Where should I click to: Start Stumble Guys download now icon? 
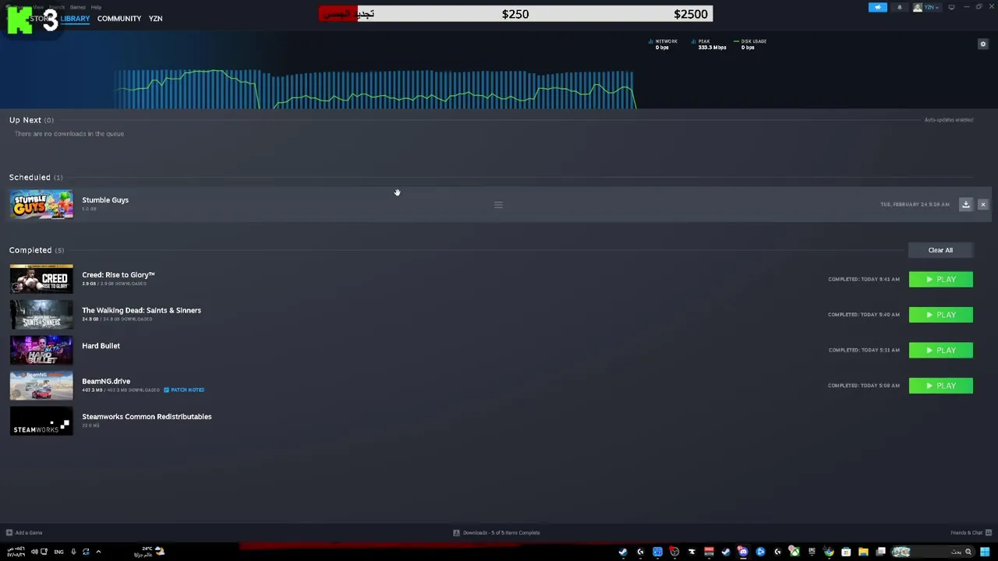[x=965, y=204]
